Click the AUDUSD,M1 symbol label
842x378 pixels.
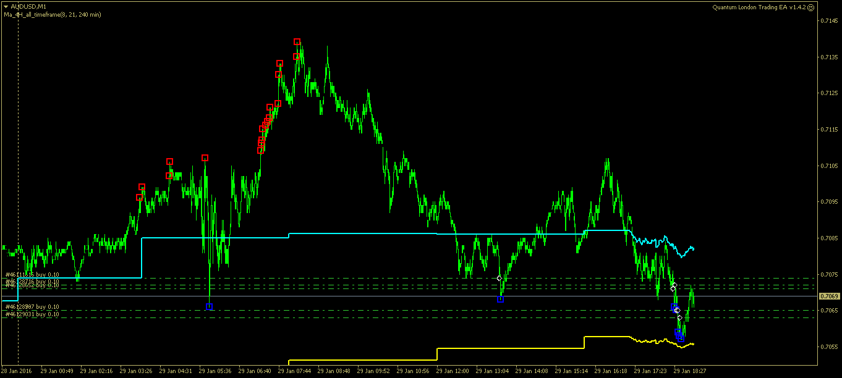28,6
